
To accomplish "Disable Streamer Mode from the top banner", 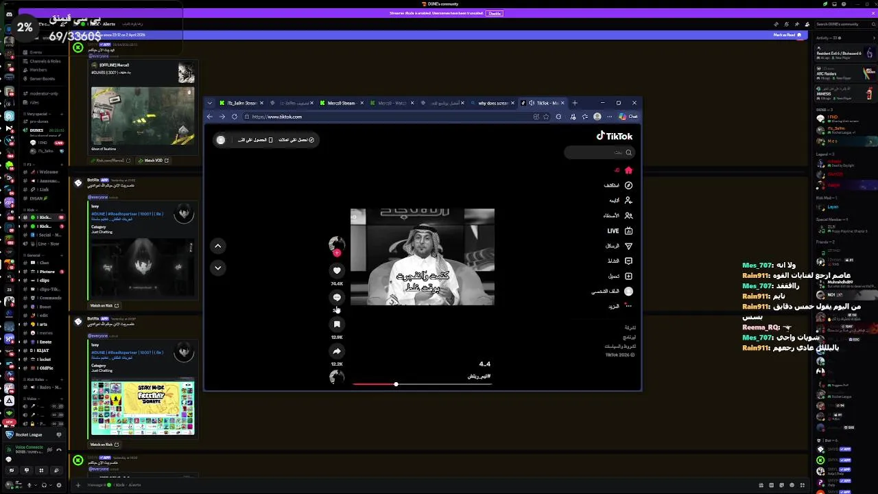I will [x=495, y=13].
